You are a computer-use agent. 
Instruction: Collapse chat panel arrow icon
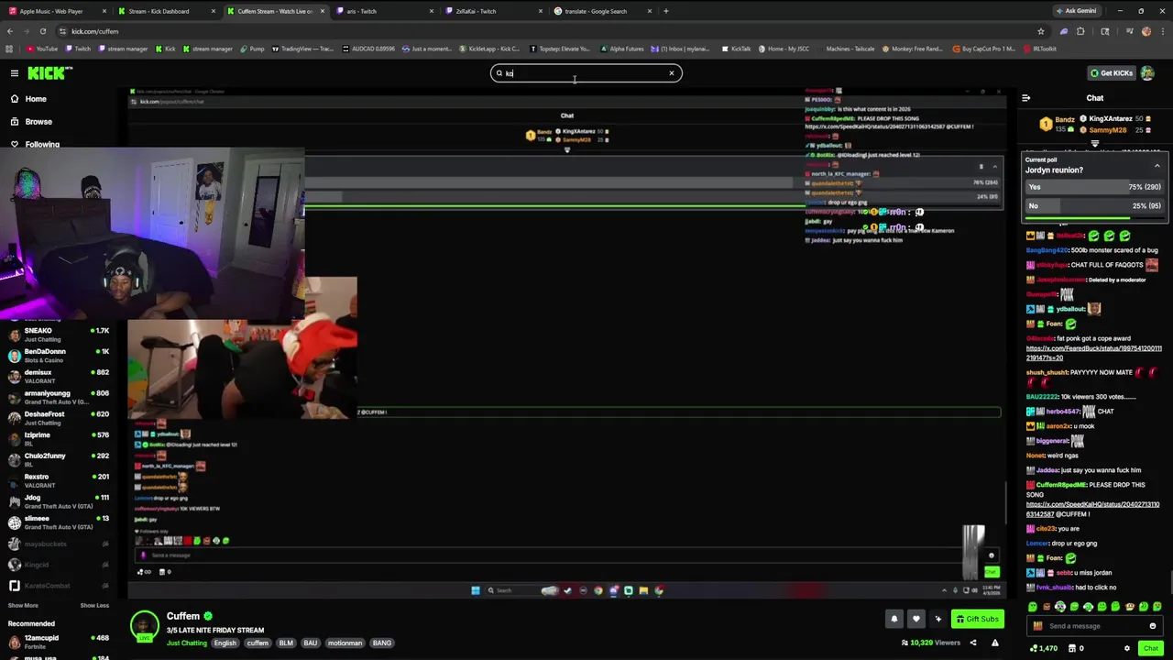[x=1025, y=98]
